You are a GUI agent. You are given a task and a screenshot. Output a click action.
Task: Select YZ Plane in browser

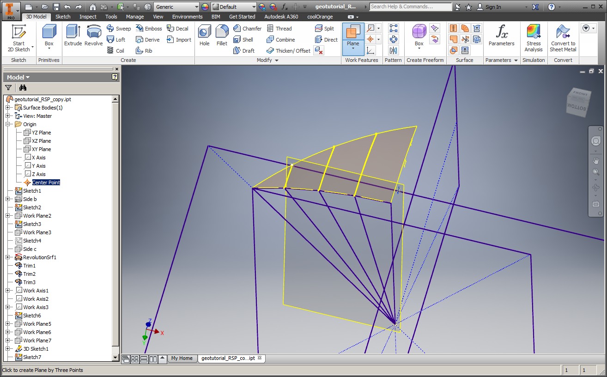[x=42, y=133]
